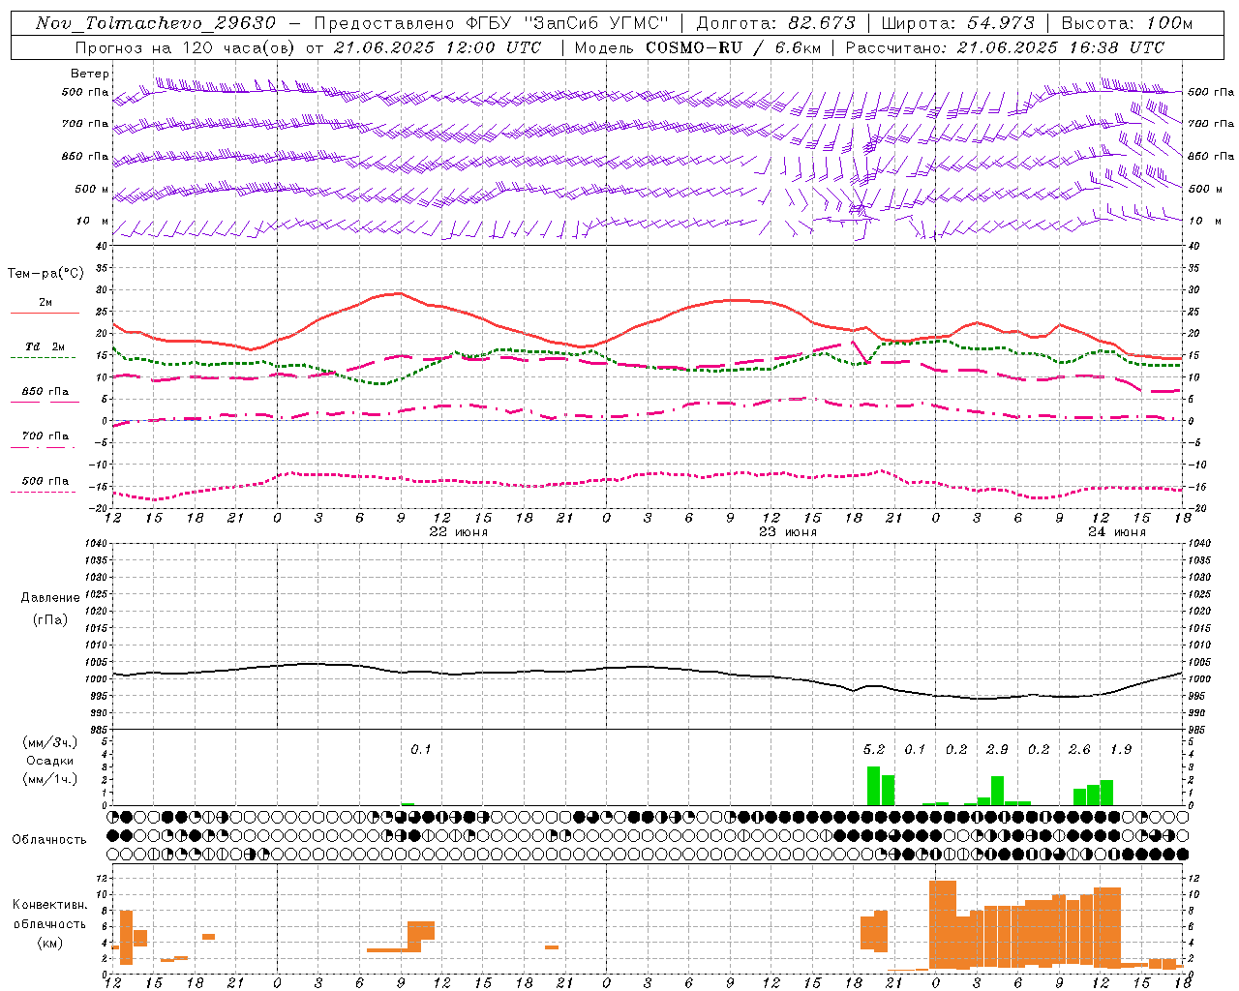Click the Ветер wind panel label
The width and height of the screenshot is (1239, 991).
tap(90, 74)
